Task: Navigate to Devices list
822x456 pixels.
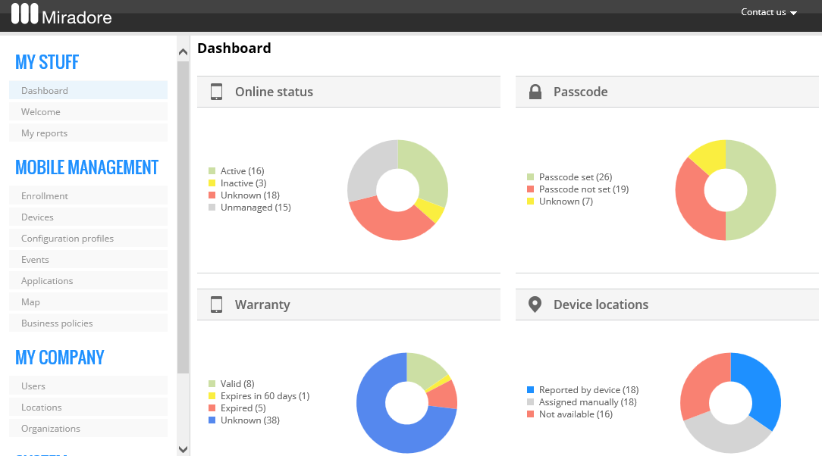Action: pos(37,217)
